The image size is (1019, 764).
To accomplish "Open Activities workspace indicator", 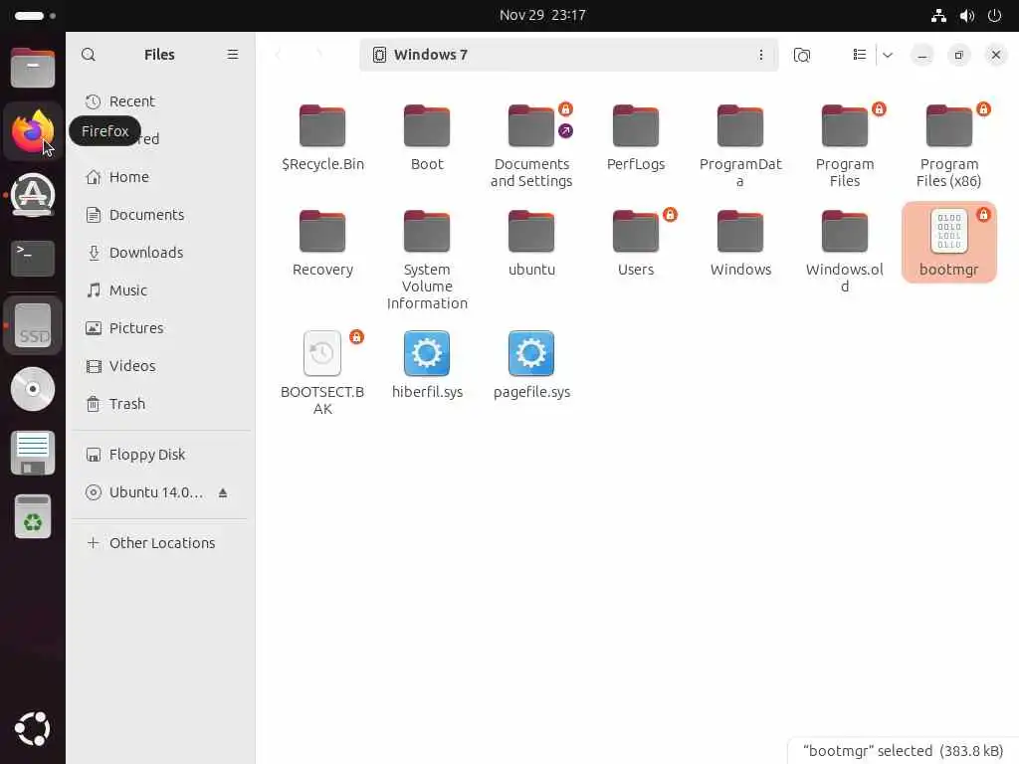I will coord(35,15).
